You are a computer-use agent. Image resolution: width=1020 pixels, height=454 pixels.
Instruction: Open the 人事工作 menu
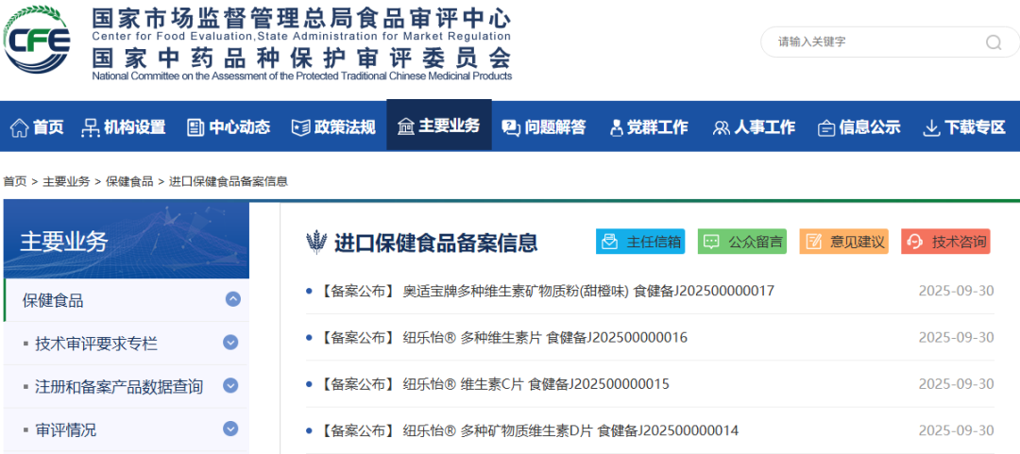[764, 126]
